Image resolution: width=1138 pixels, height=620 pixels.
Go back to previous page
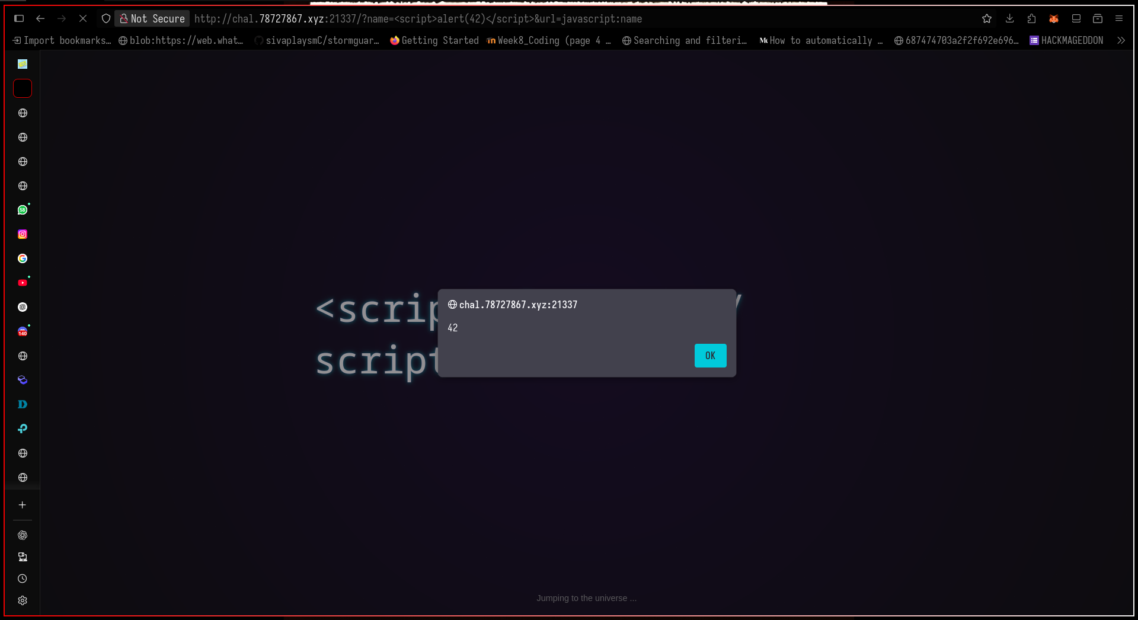pyautogui.click(x=40, y=19)
